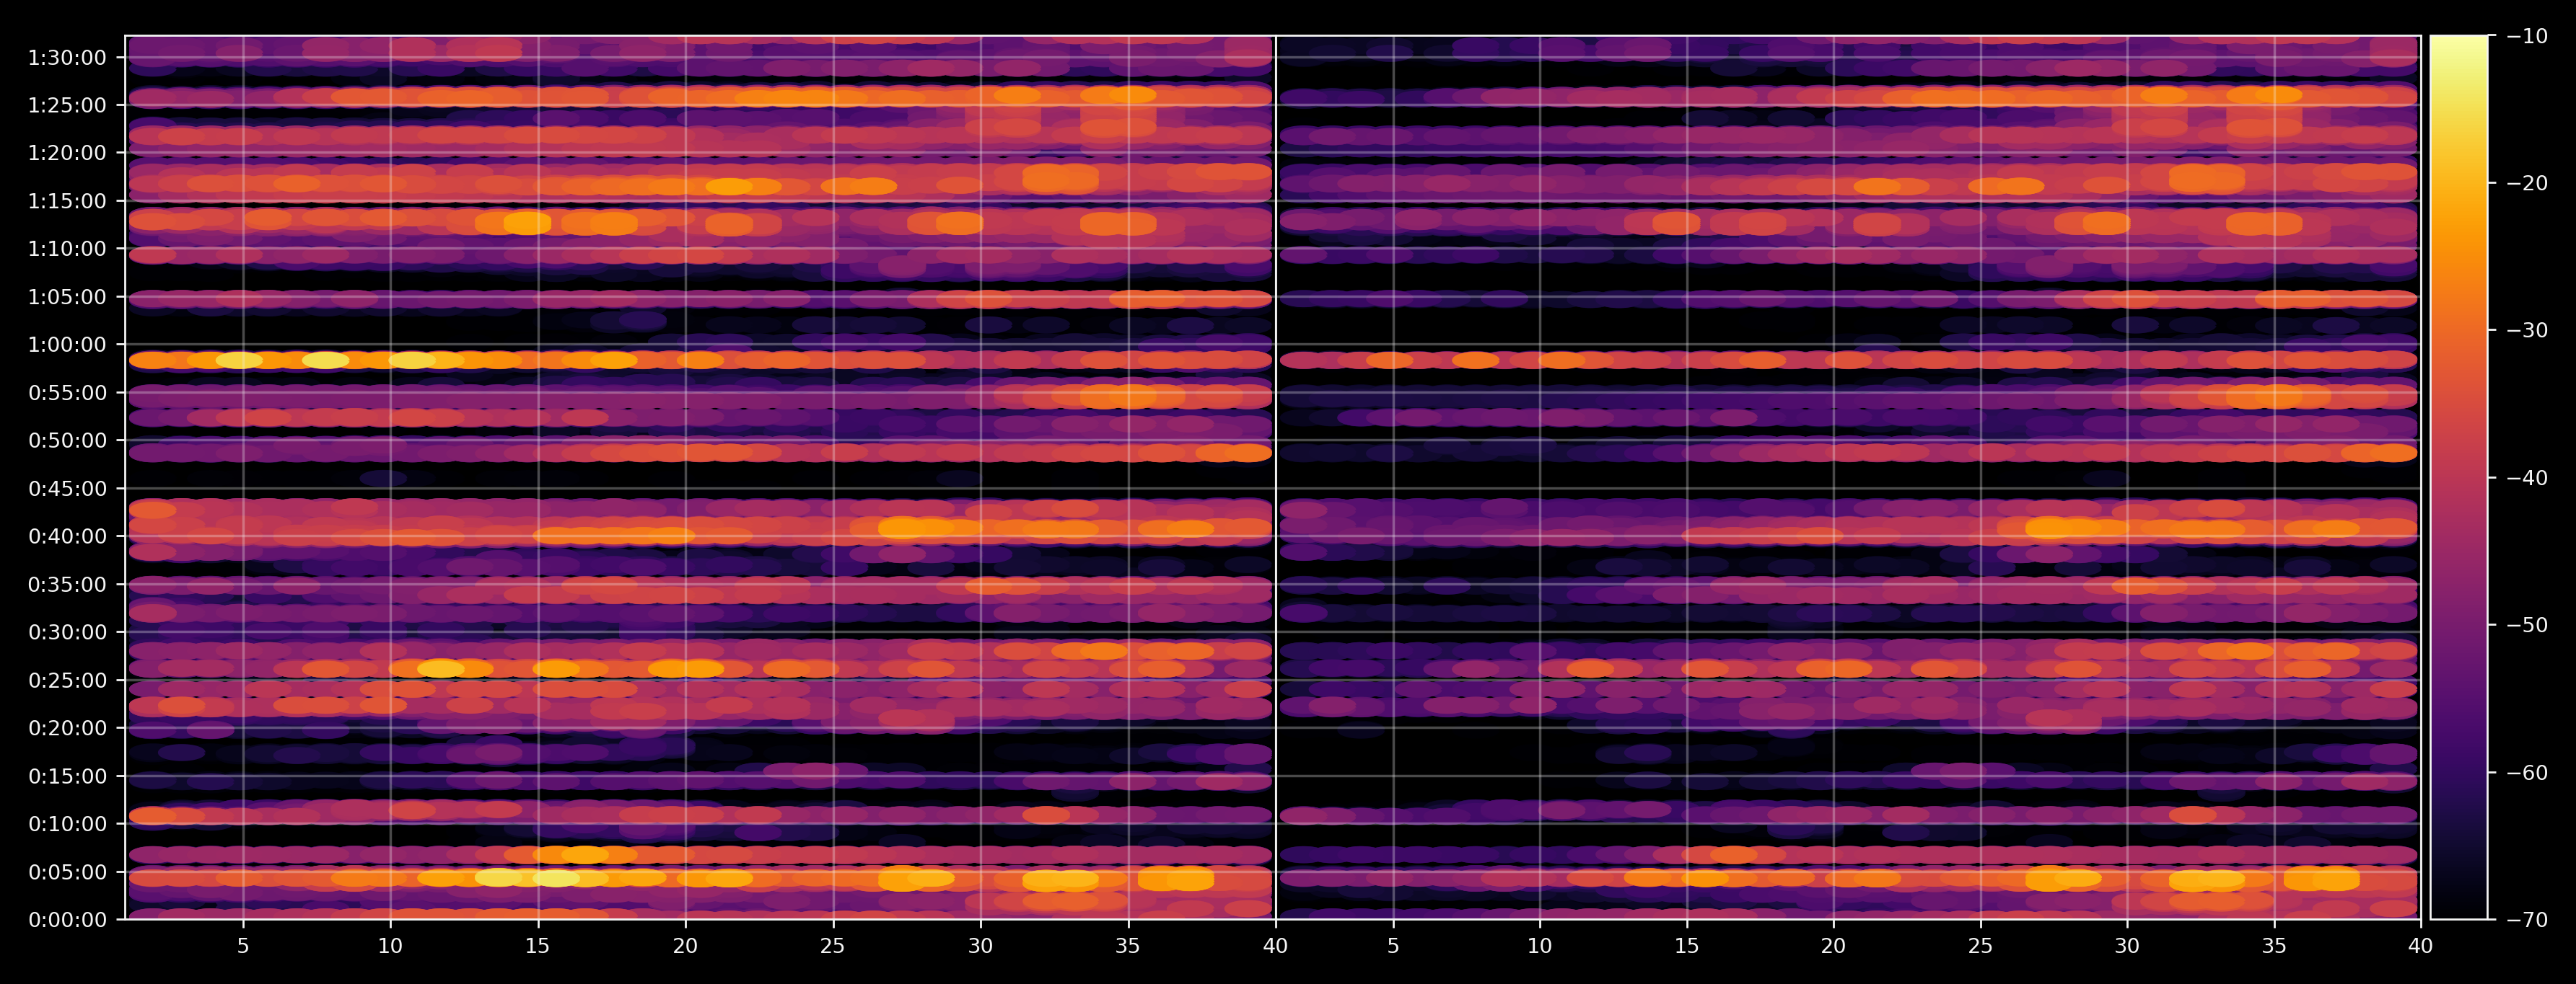Viewport: 2576px width, 984px height.
Task: Click x-axis label 25 under left heatmap
Action: coord(833,946)
